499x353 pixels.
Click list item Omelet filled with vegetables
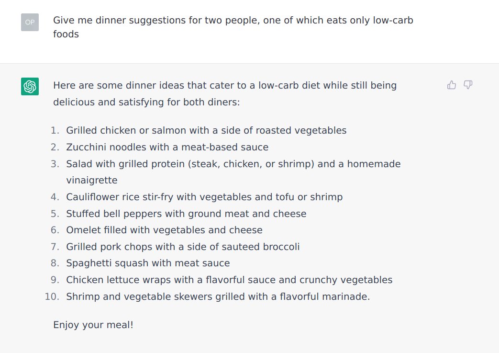164,230
